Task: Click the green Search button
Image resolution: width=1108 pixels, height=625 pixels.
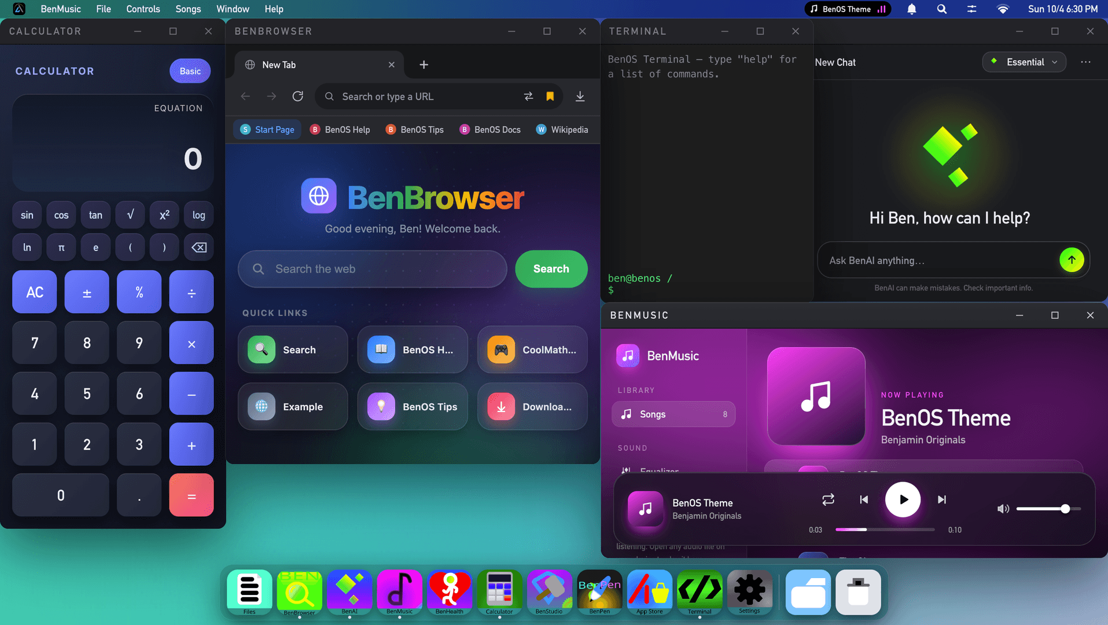Action: pyautogui.click(x=551, y=269)
